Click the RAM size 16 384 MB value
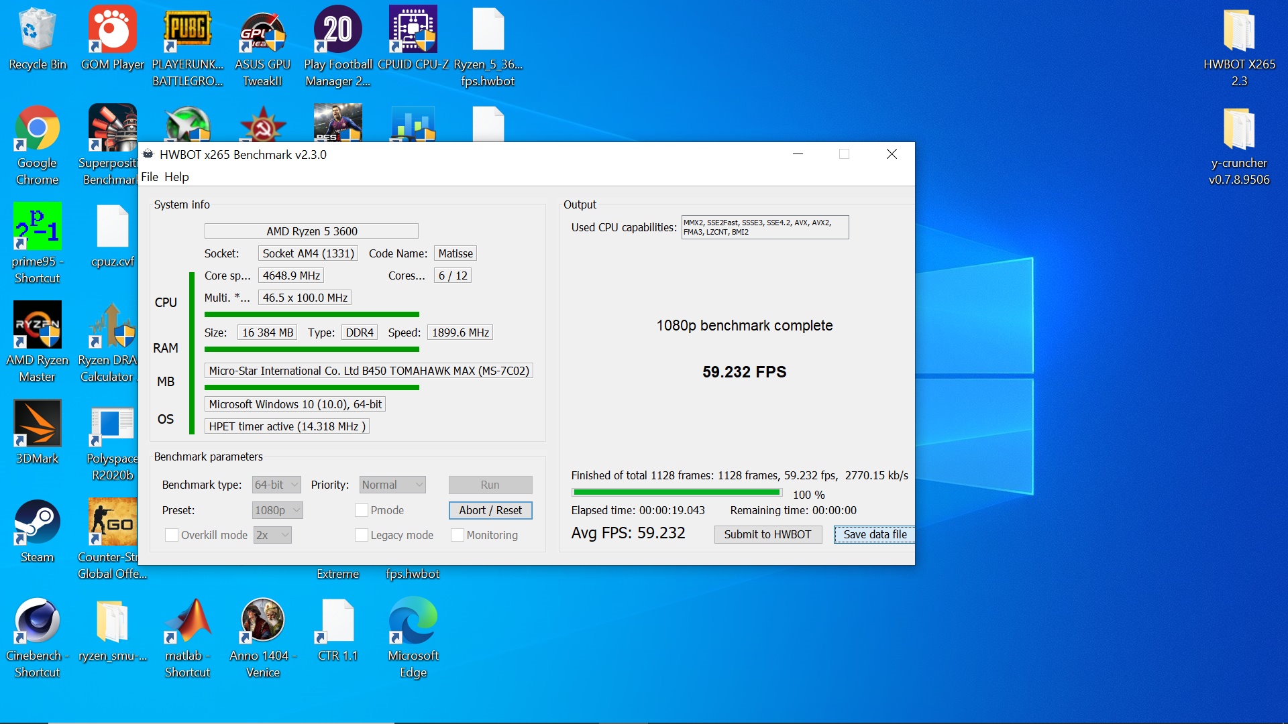 [268, 333]
